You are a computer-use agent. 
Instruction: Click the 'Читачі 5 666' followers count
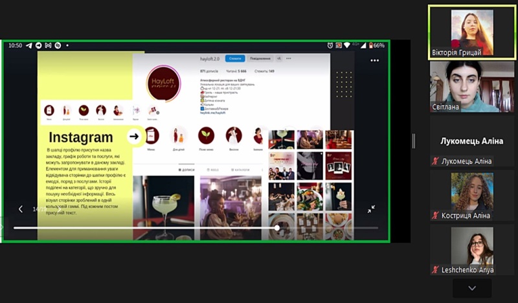point(236,71)
